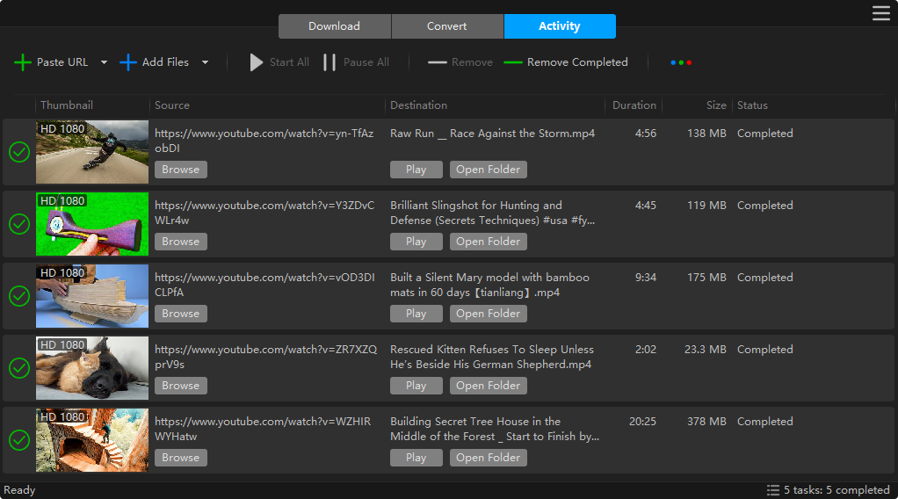Switch to the Convert tab
The image size is (898, 499).
pos(447,26)
